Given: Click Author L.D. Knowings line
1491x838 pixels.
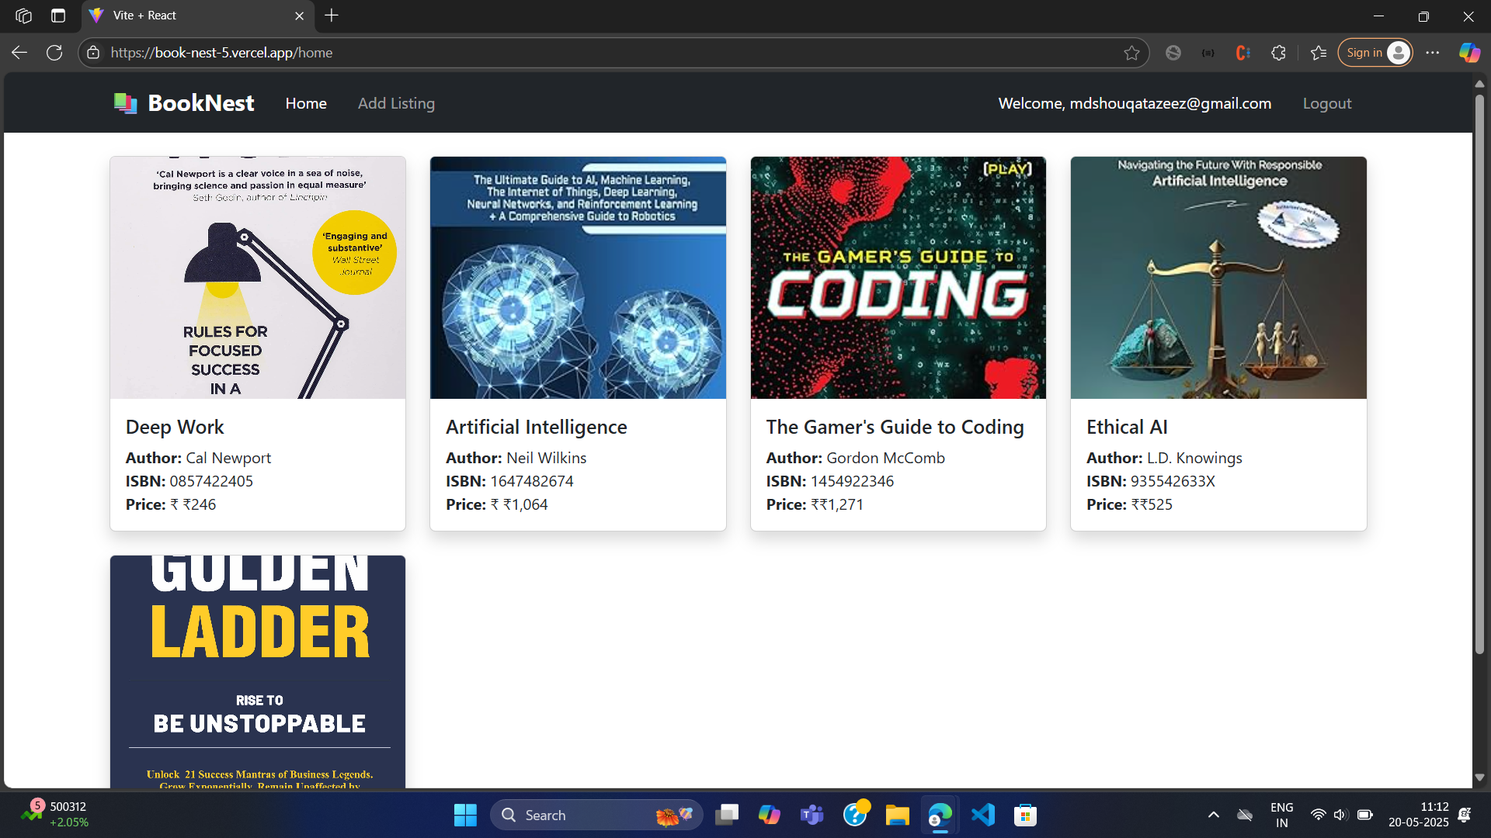Looking at the screenshot, I should click(x=1164, y=458).
